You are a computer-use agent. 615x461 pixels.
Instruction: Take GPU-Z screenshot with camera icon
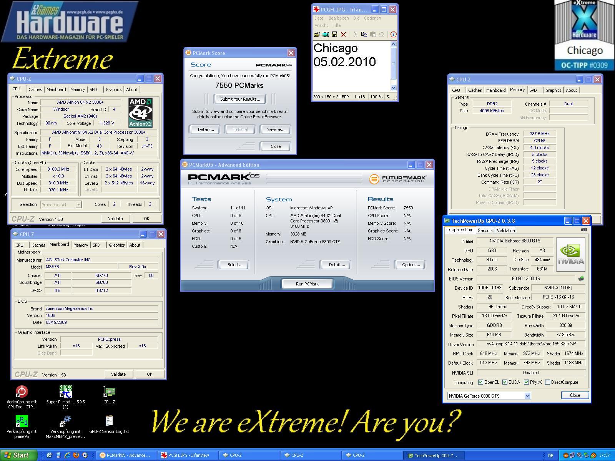(584, 230)
